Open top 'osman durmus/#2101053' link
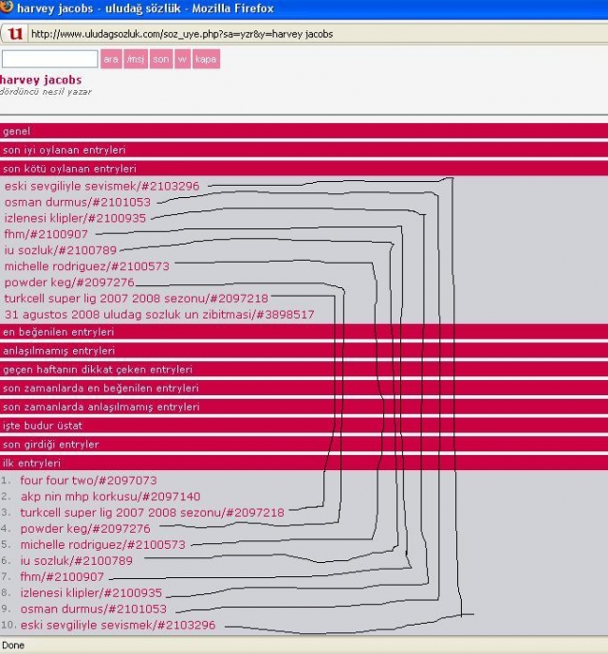The width and height of the screenshot is (608, 654). (x=77, y=202)
